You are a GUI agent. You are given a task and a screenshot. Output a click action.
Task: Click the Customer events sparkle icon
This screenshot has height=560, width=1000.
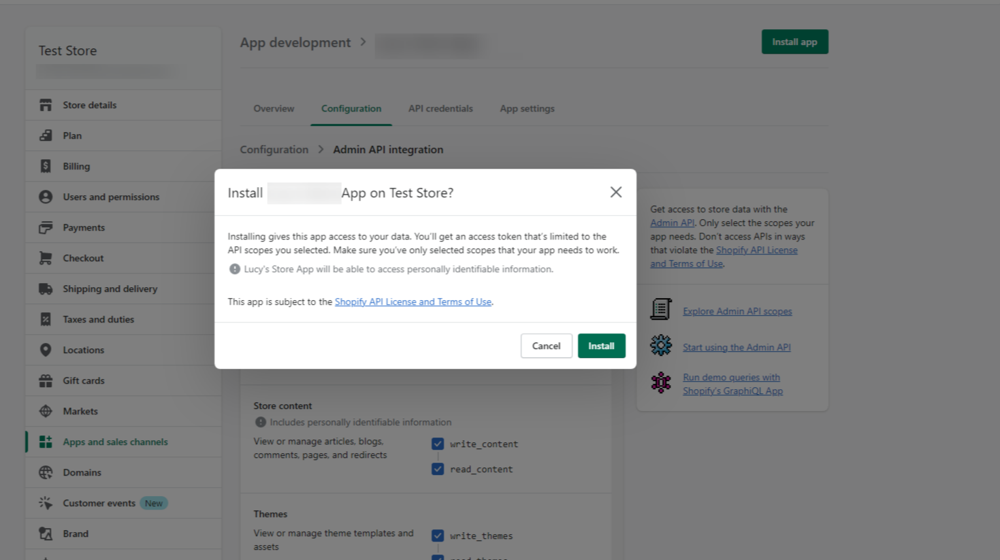[46, 503]
